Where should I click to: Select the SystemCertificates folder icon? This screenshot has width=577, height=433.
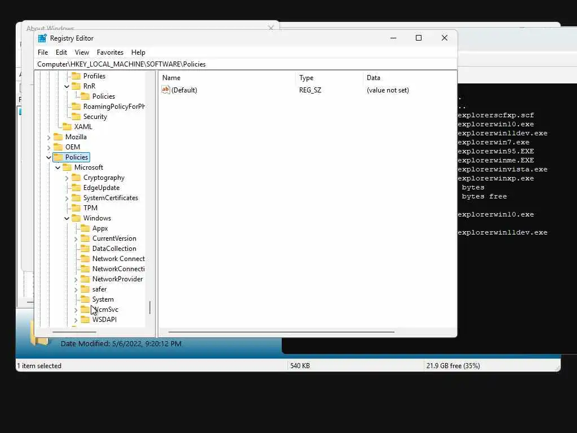pyautogui.click(x=76, y=198)
